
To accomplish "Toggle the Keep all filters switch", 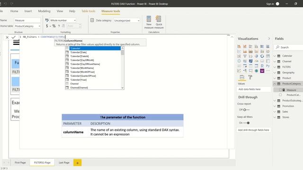I will (x=246, y=123).
